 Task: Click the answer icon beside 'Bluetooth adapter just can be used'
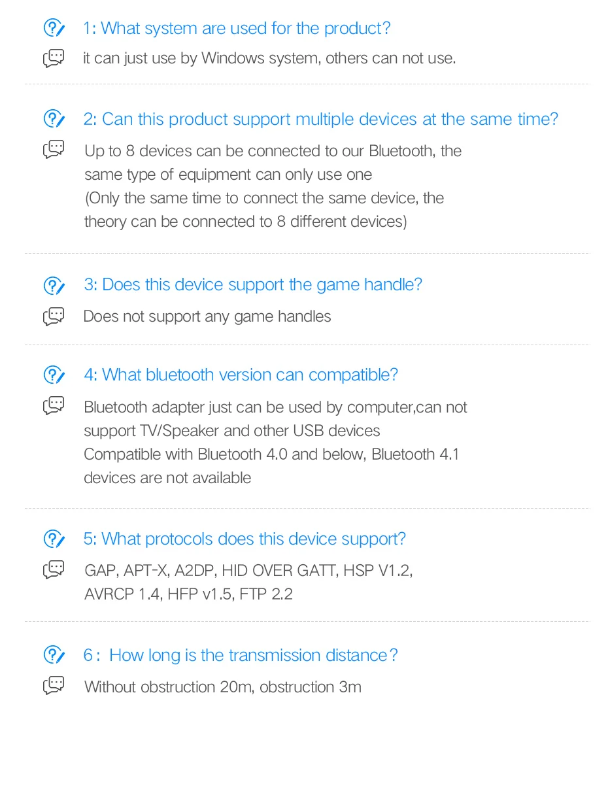click(x=54, y=406)
